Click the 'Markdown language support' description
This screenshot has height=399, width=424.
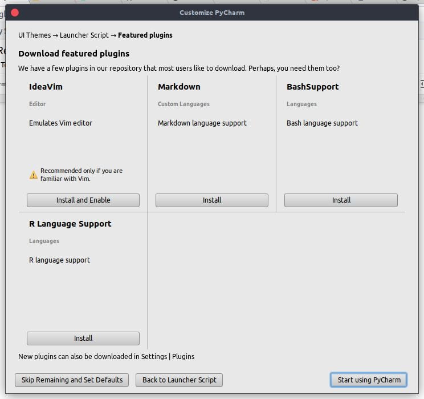(x=202, y=123)
